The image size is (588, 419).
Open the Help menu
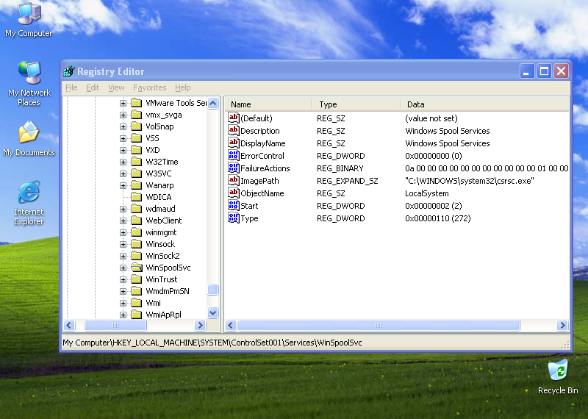click(182, 87)
